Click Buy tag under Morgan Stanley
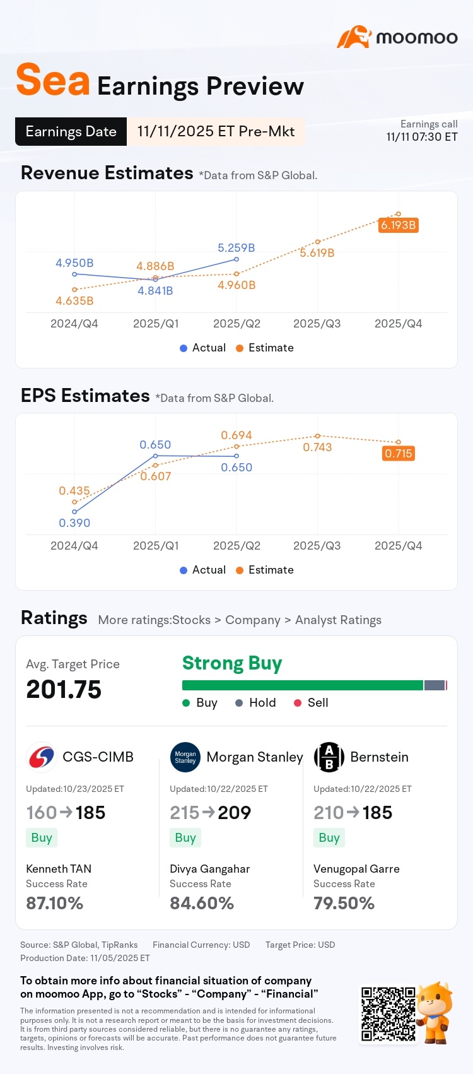Viewport: 473px width, 1074px height. 185,838
